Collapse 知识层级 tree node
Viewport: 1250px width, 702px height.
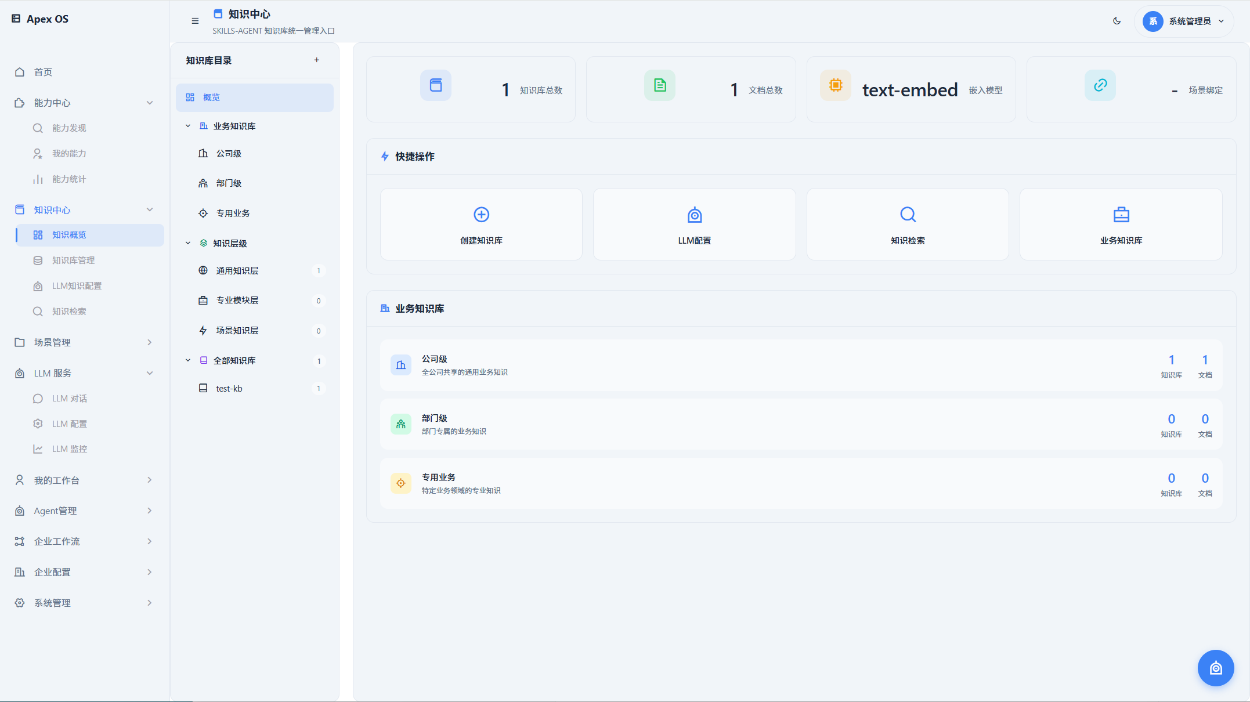click(x=188, y=243)
